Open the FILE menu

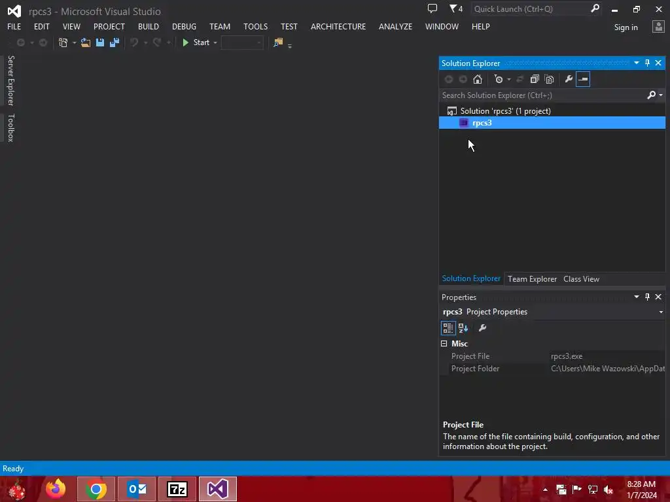(14, 26)
